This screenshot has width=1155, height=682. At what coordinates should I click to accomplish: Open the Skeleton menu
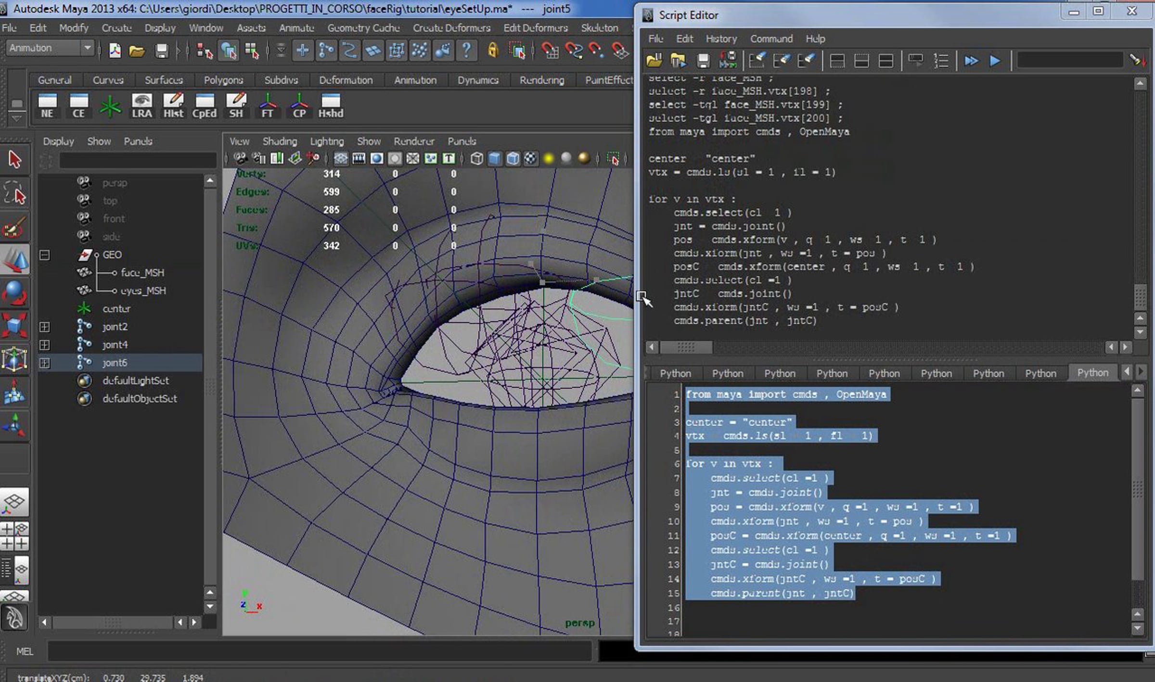click(599, 28)
